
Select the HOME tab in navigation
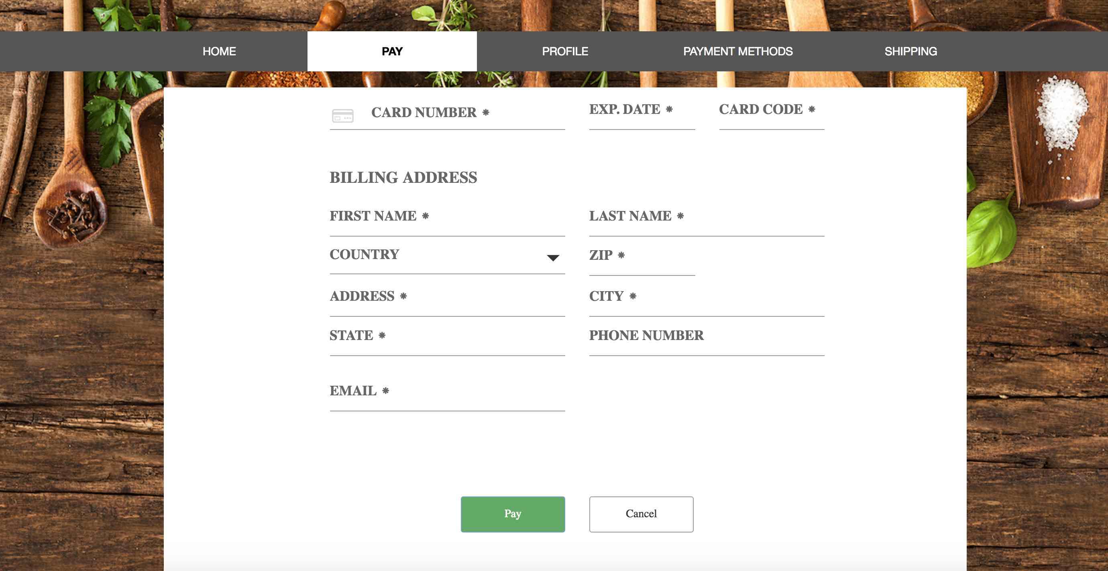tap(219, 51)
